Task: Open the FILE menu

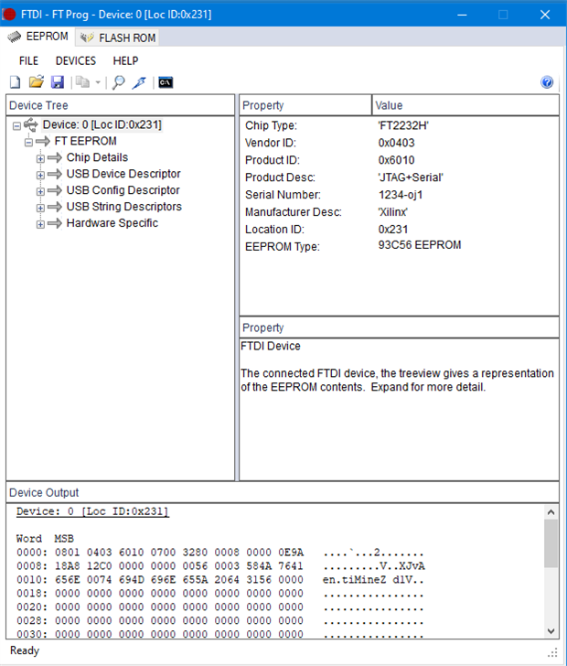Action: coord(28,60)
